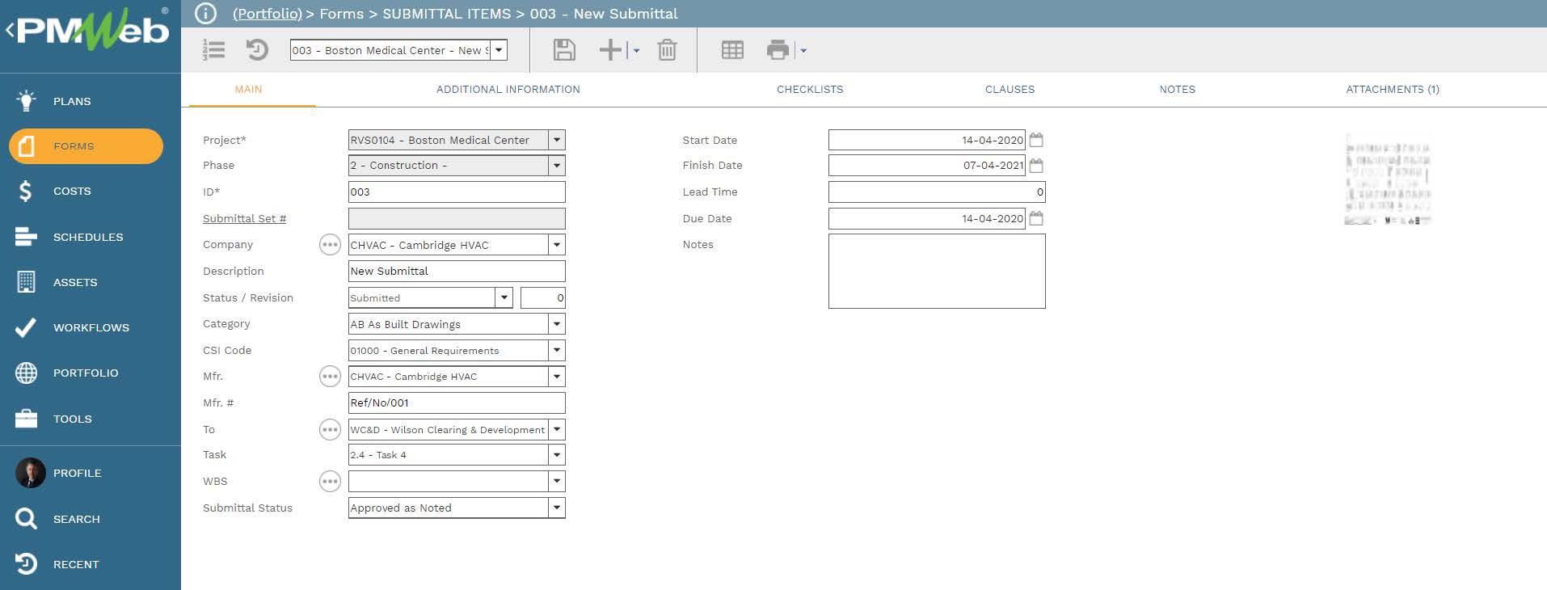Click the Save floppy disk icon
This screenshot has height=590, width=1547.
[564, 50]
